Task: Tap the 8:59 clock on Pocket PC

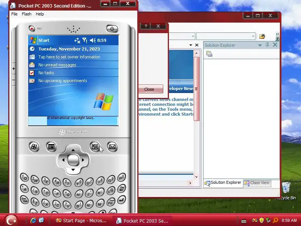Action: 102,40
